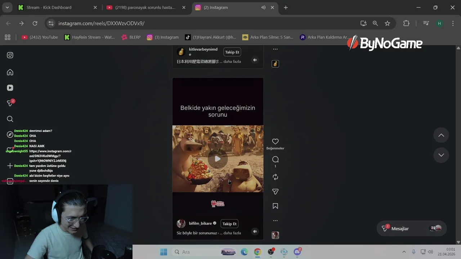Image resolution: width=461 pixels, height=259 pixels.
Task: Toggle sound on kitlevarbeynimde reel
Action: (x=255, y=60)
